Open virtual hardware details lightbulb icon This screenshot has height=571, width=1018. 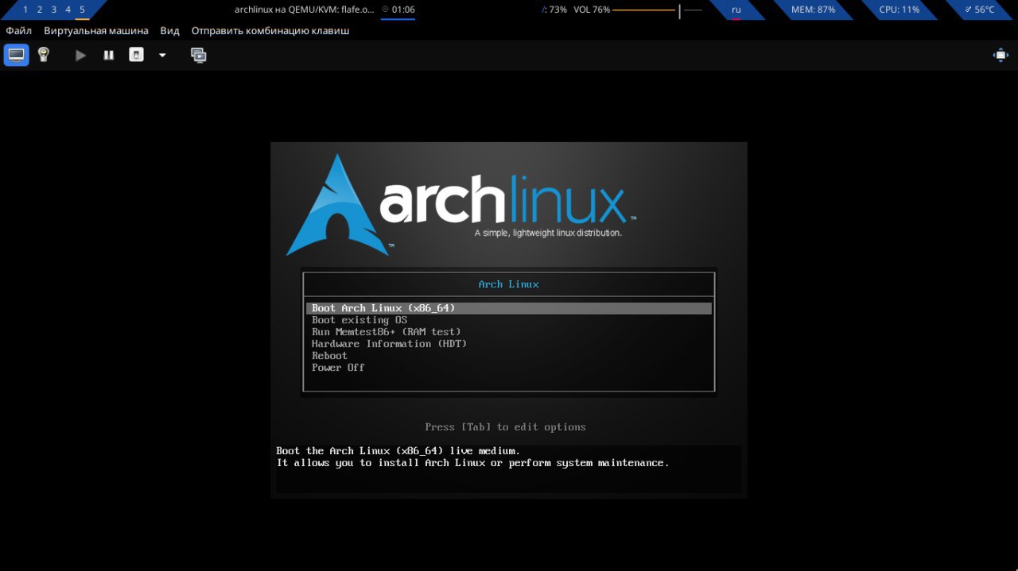pos(44,55)
